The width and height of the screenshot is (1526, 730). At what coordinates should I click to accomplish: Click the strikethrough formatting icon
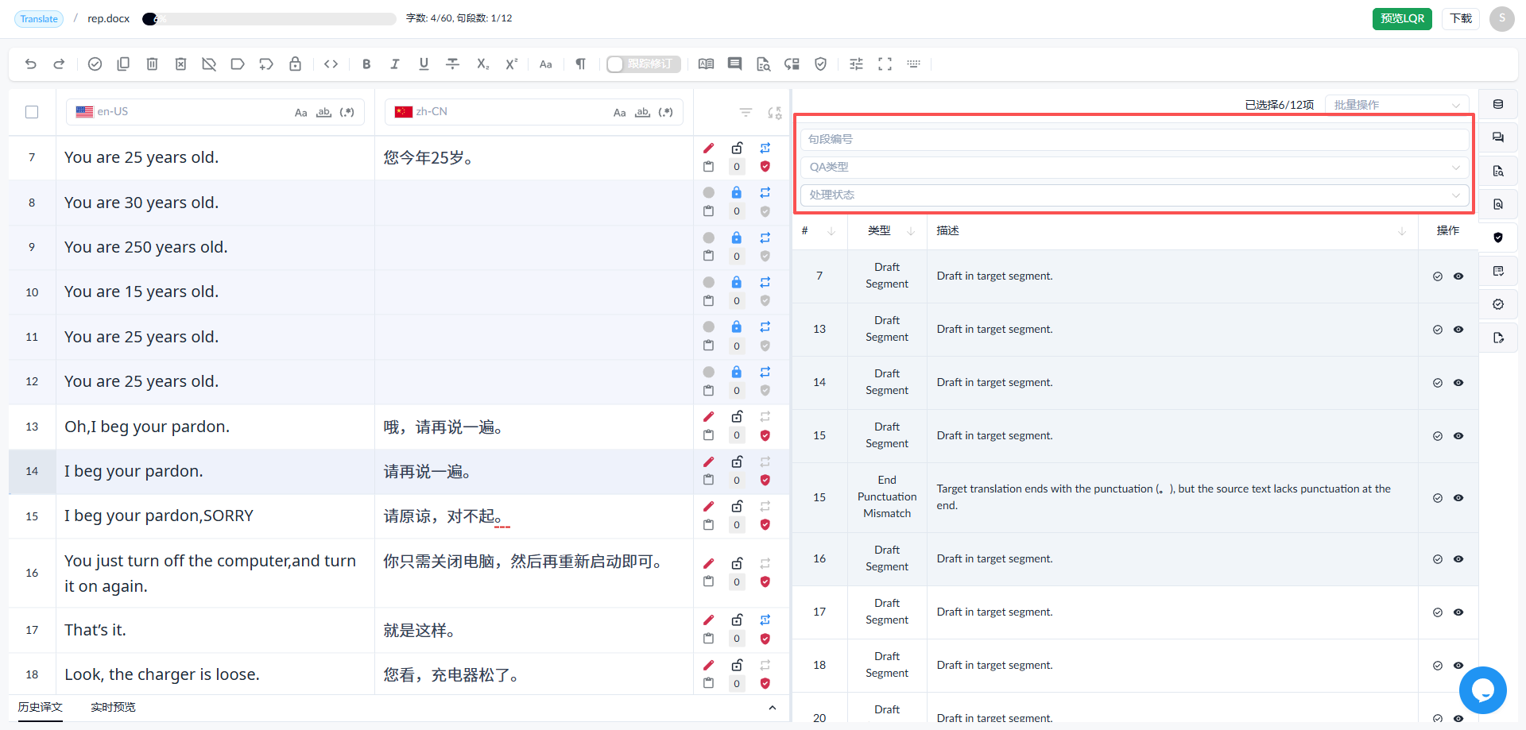452,64
